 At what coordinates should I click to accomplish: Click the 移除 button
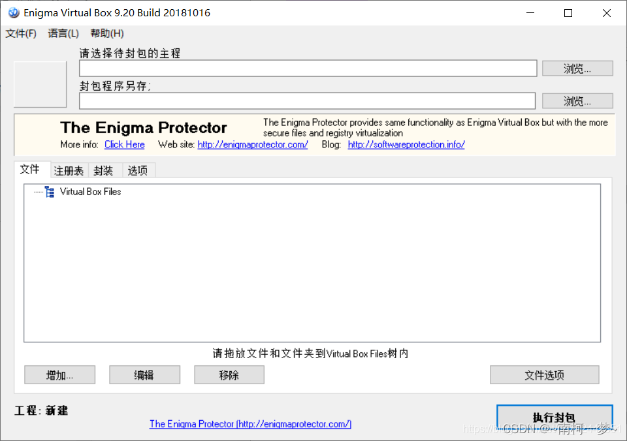click(x=229, y=374)
